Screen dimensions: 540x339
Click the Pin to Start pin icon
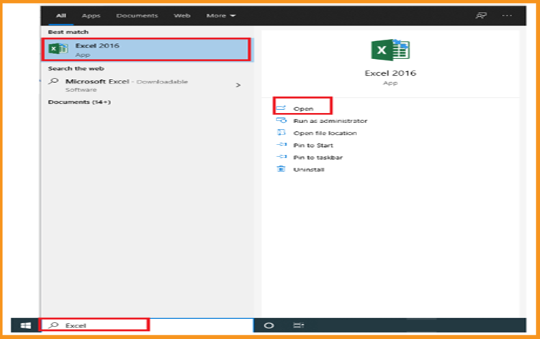[x=282, y=145]
